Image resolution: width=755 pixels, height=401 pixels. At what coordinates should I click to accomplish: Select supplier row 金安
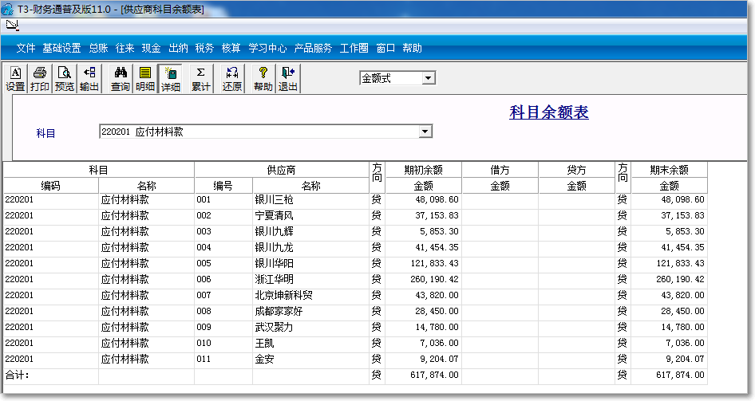tap(355, 359)
